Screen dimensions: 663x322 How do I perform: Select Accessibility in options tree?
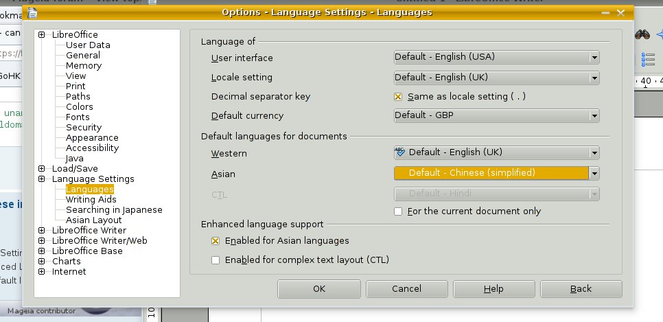pos(92,148)
